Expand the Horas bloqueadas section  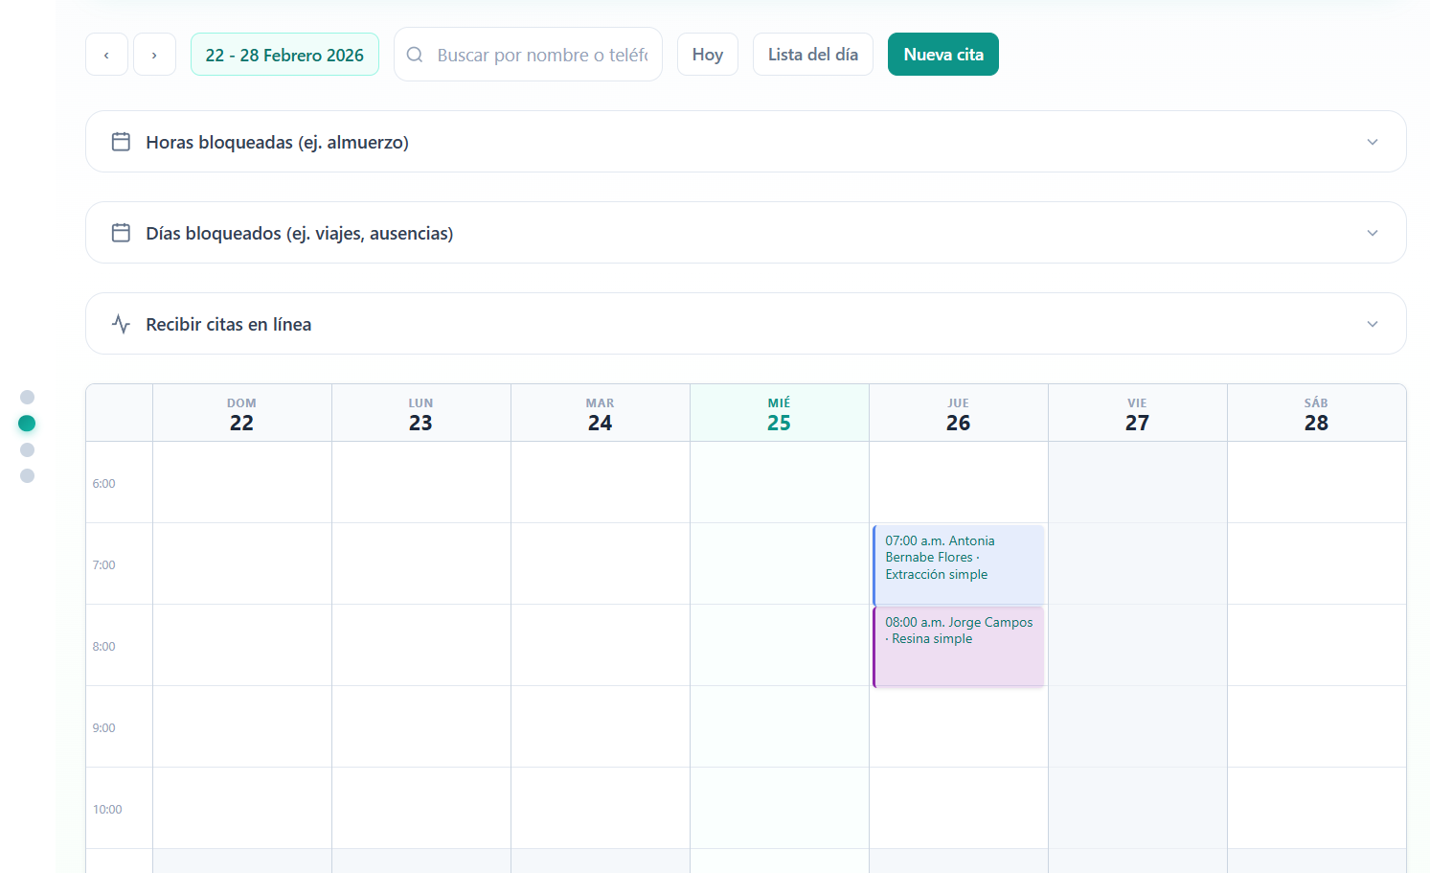pyautogui.click(x=1373, y=141)
